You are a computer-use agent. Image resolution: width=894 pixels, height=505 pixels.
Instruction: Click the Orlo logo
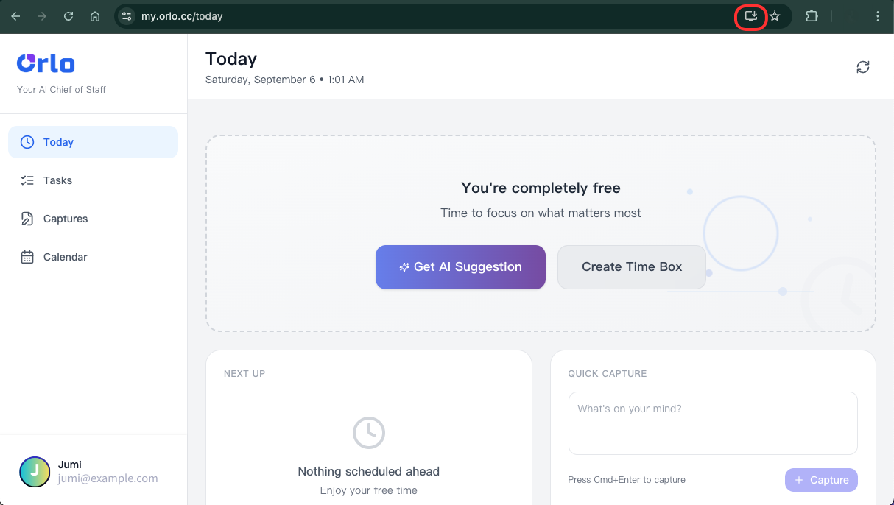click(46, 64)
